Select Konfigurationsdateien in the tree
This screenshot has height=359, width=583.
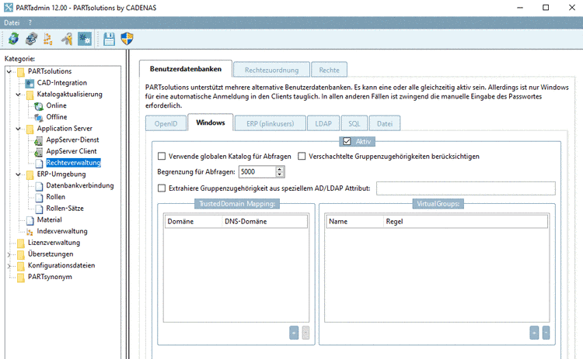(x=61, y=265)
